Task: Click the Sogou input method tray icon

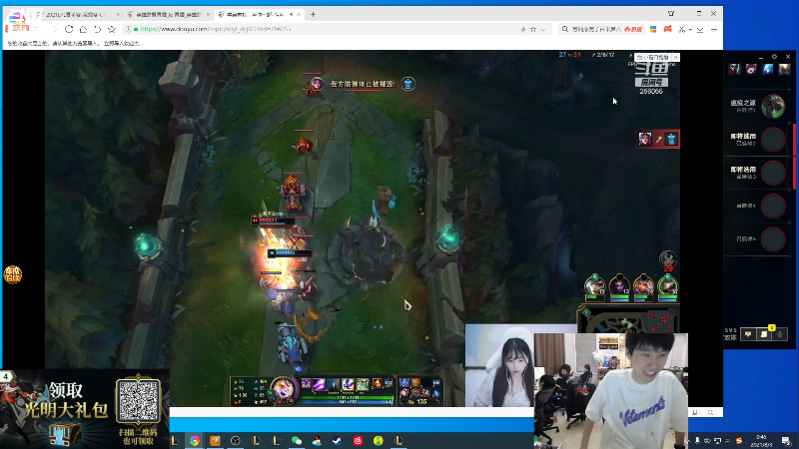Action: click(739, 440)
